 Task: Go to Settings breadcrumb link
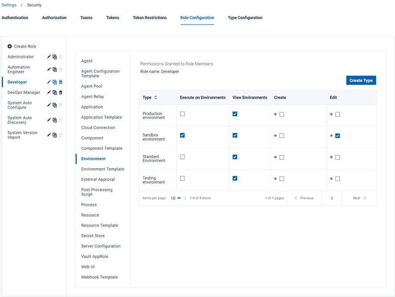(9, 5)
